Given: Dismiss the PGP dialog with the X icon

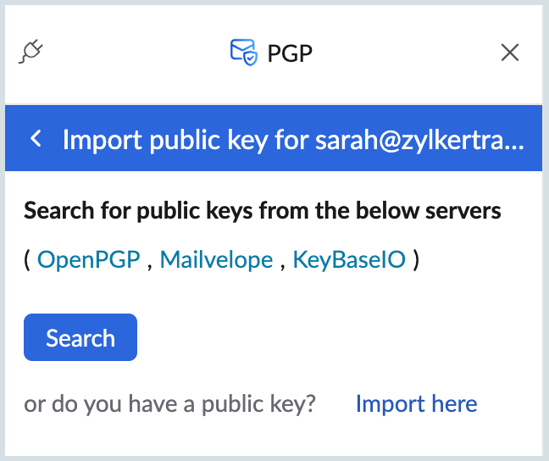Looking at the screenshot, I should pyautogui.click(x=510, y=53).
